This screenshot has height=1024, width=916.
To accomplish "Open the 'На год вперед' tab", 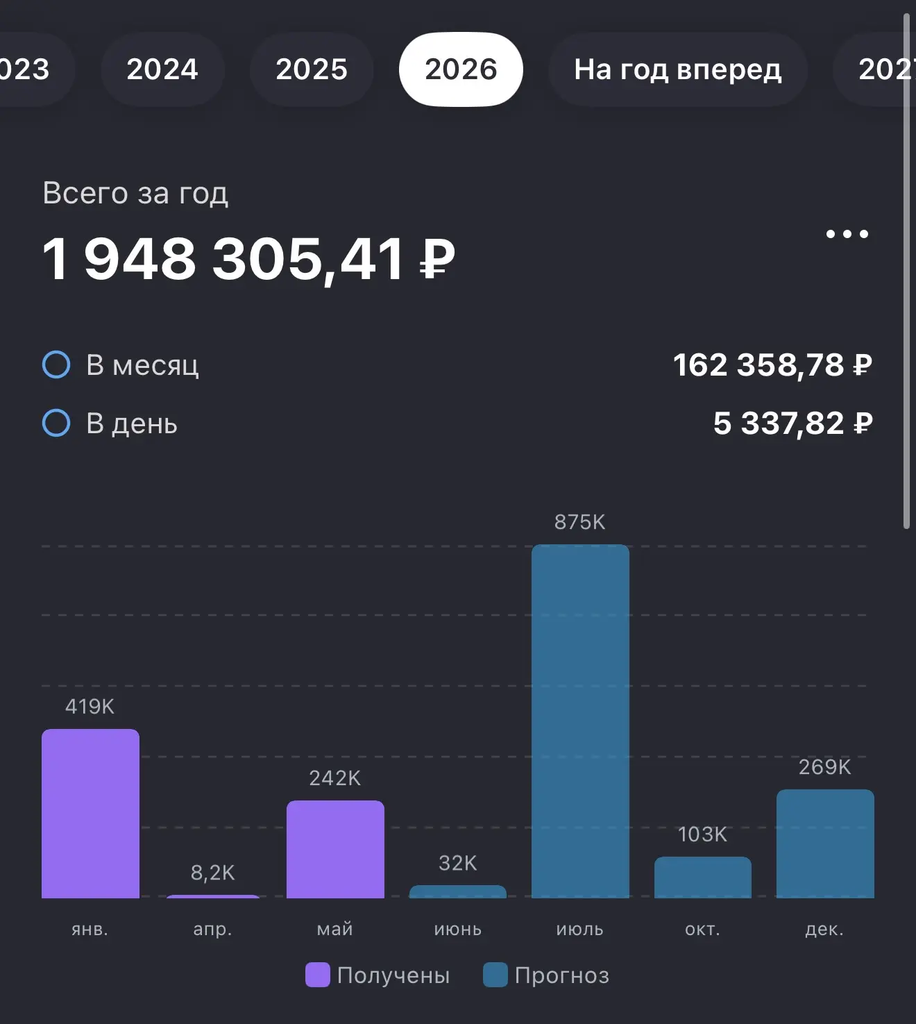I will pyautogui.click(x=678, y=69).
